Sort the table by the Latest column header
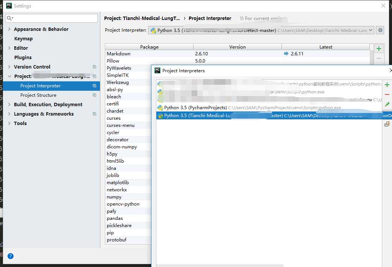 pos(326,47)
